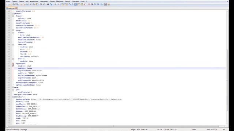Image resolution: width=234 pixels, height=131 pixels.
Task: Click ANSI as UTF-8 encoding in status bar
Action: (211, 130)
